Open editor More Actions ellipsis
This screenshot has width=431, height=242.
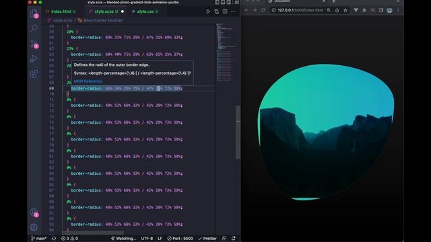[x=233, y=11]
